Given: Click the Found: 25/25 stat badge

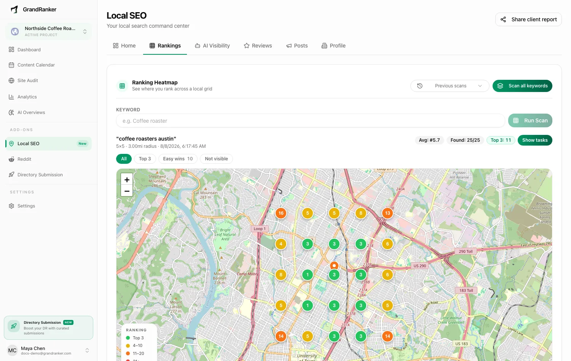Looking at the screenshot, I should [465, 140].
